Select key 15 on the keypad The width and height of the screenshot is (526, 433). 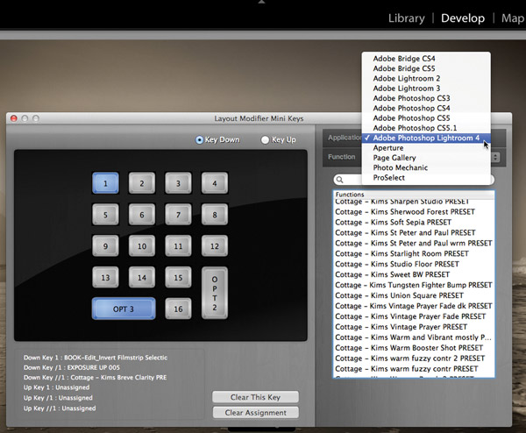pyautogui.click(x=178, y=277)
